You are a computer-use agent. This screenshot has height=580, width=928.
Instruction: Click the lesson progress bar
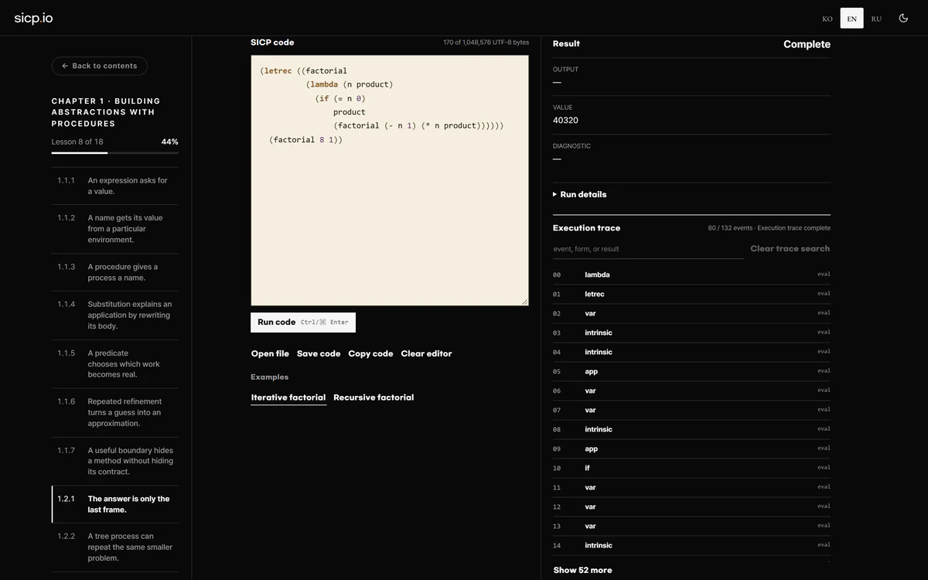click(115, 153)
